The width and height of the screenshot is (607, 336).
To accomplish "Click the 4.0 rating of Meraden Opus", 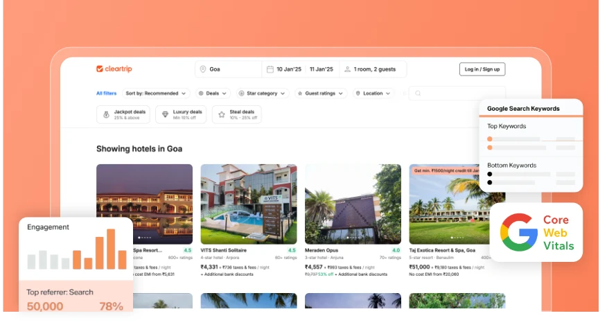I will pos(396,251).
